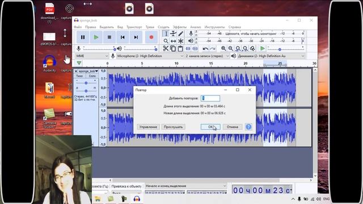The height and width of the screenshot is (204, 363).
Task: Click the Zoom Out icon
Action: tap(231, 49)
